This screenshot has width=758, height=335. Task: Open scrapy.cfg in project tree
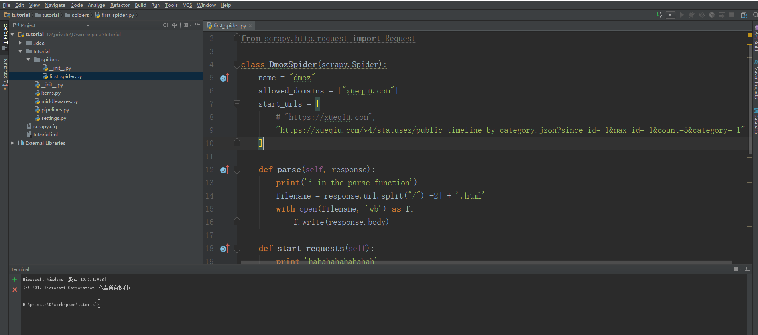coord(41,127)
